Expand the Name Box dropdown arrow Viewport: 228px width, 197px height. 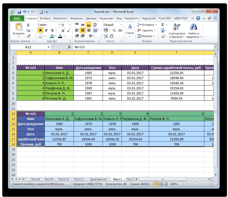pos(48,47)
